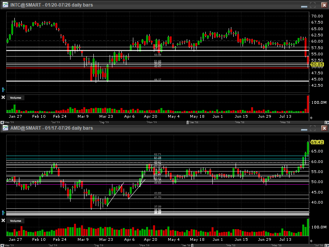The width and height of the screenshot is (329, 247).
Task: Click the 62.71 level label in AMD chart
Action: point(158,154)
